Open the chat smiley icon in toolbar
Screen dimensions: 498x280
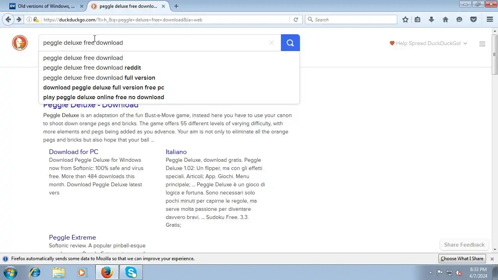[x=459, y=19]
